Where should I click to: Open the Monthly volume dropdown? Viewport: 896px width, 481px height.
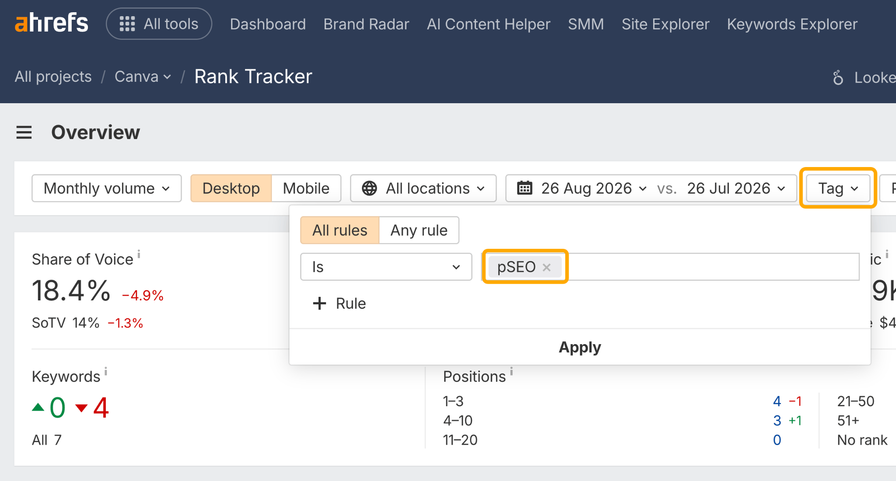point(107,188)
